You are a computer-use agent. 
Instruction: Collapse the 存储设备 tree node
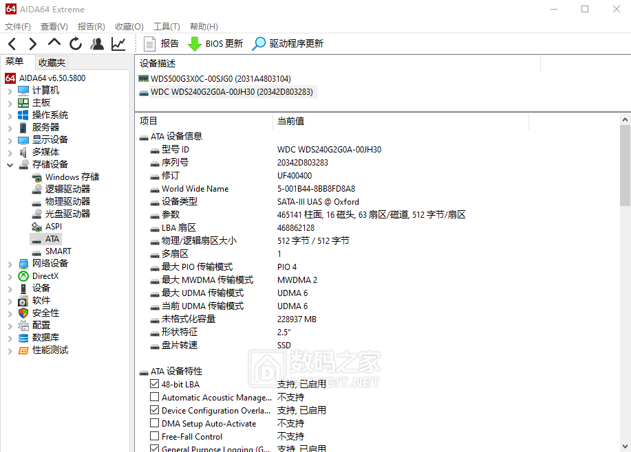[10, 165]
